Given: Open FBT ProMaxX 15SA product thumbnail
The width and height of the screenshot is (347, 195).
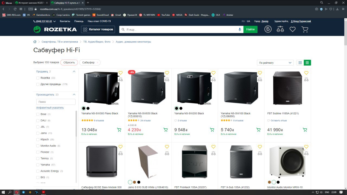Looking at the screenshot, I should pyautogui.click(x=194, y=162).
